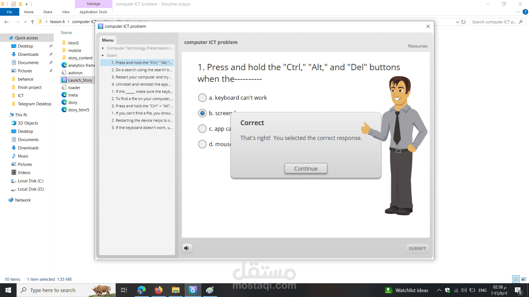
Task: Click the Refresh icon next to the address bar
Action: point(463,22)
